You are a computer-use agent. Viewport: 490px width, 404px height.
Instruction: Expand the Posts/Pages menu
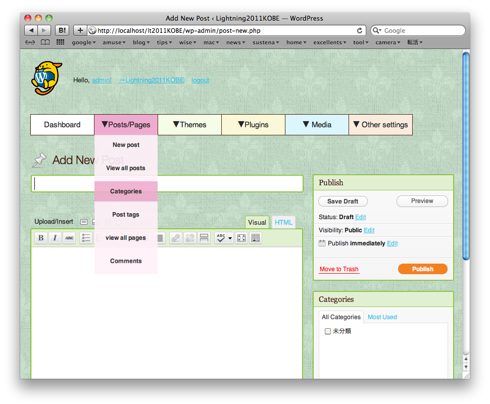[126, 125]
